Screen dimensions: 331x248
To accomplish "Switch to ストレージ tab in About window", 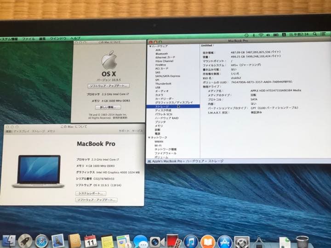I will (x=38, y=131).
